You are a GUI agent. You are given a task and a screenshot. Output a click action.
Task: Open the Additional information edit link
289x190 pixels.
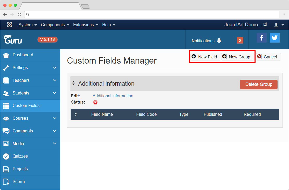pos(113,96)
